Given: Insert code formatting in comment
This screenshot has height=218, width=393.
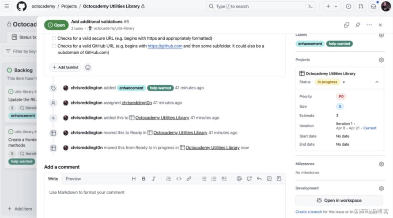Looking at the screenshot, I should (179, 179).
